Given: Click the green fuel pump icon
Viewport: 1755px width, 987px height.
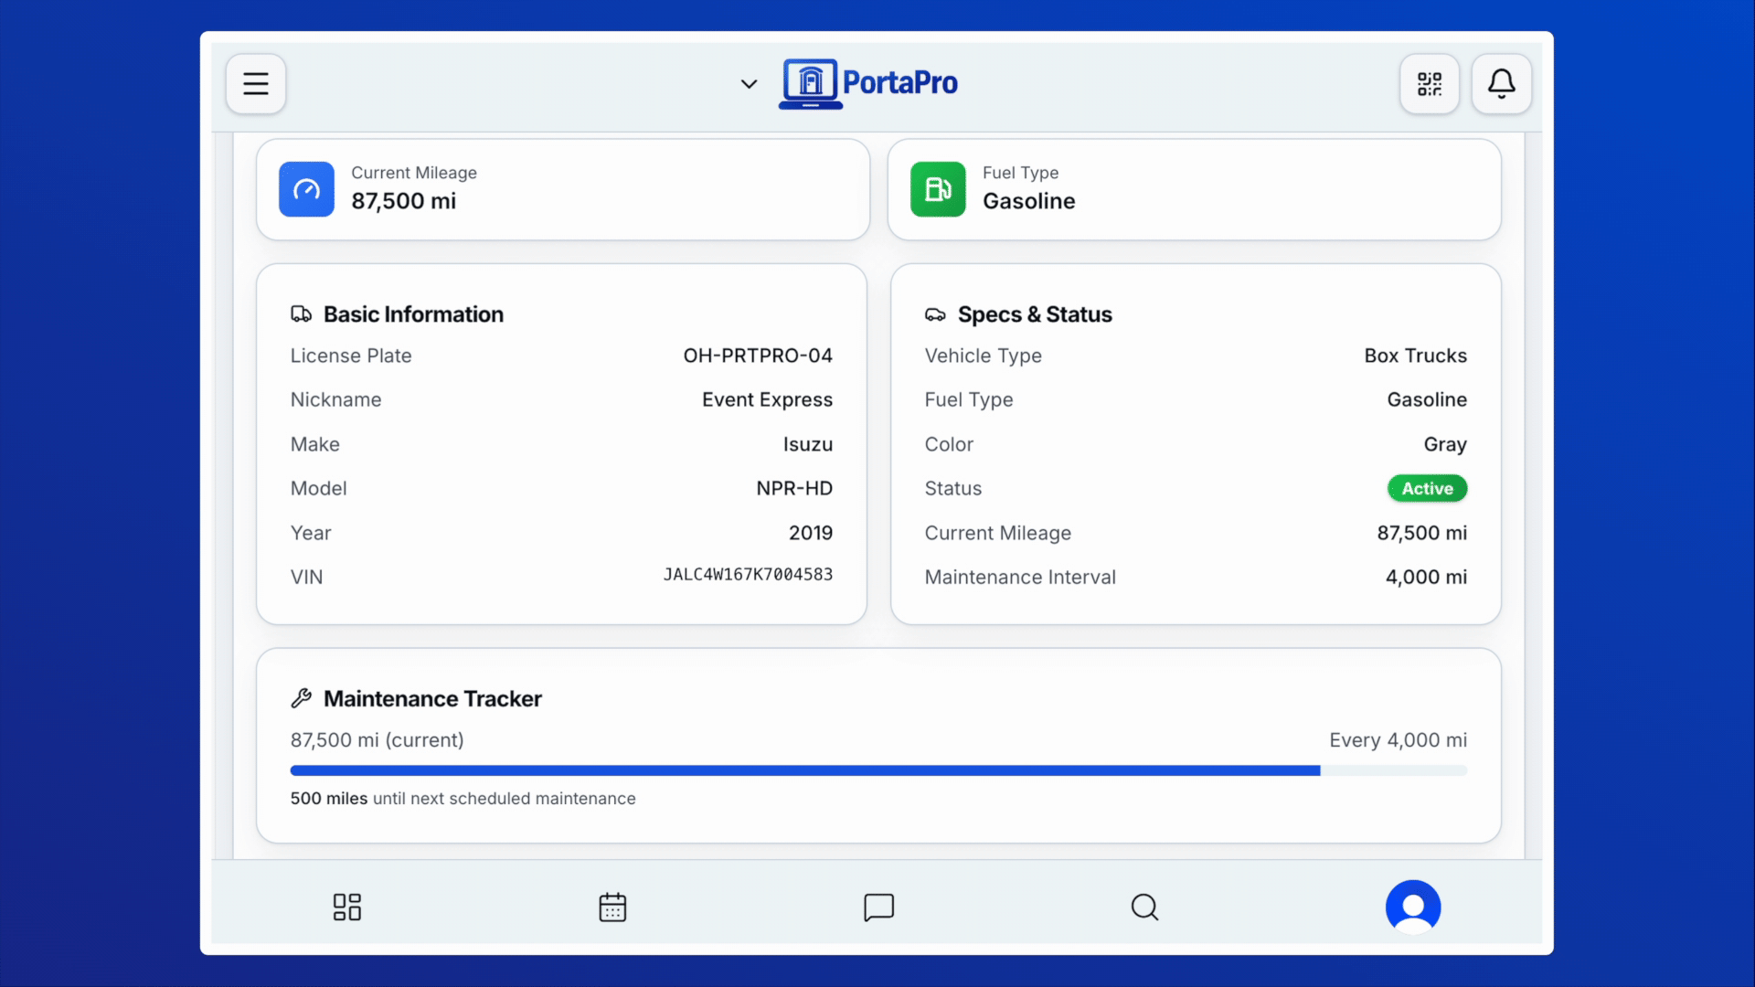Looking at the screenshot, I should point(938,189).
